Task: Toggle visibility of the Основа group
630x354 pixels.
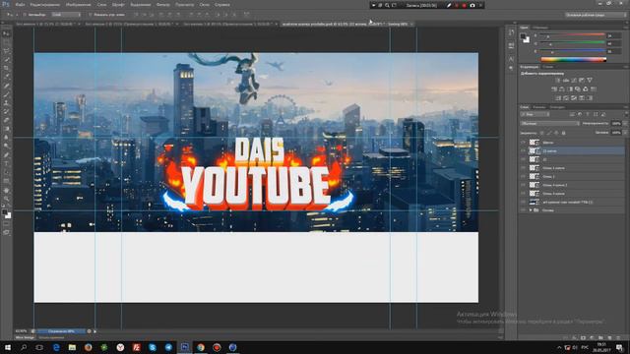Action: [524, 210]
